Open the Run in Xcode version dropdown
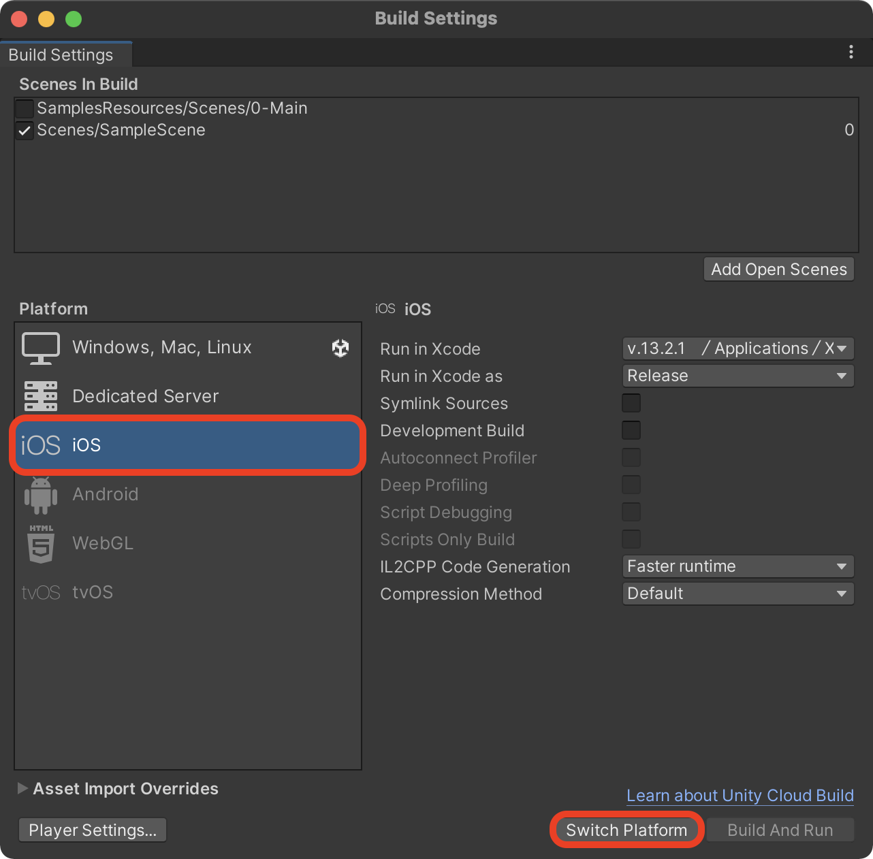The width and height of the screenshot is (873, 859). point(738,349)
